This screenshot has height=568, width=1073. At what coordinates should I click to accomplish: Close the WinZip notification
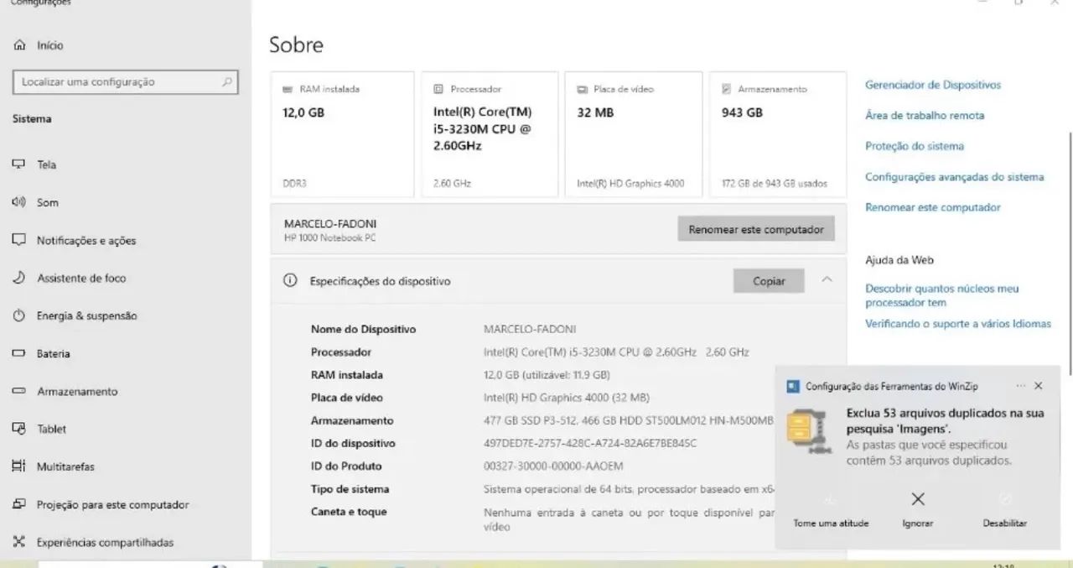(1039, 386)
